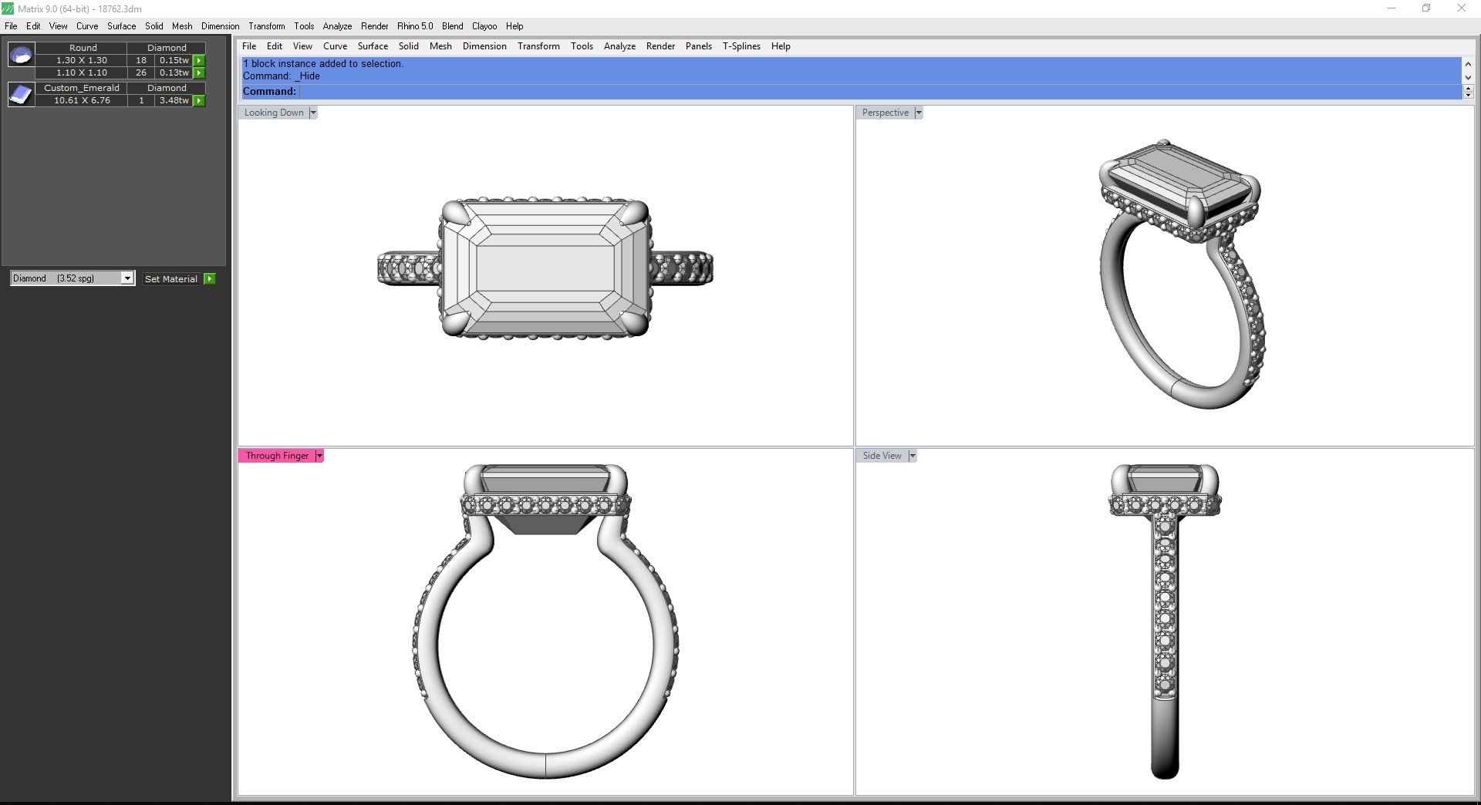
Task: Select the Through Finger viewport label
Action: [x=277, y=456]
